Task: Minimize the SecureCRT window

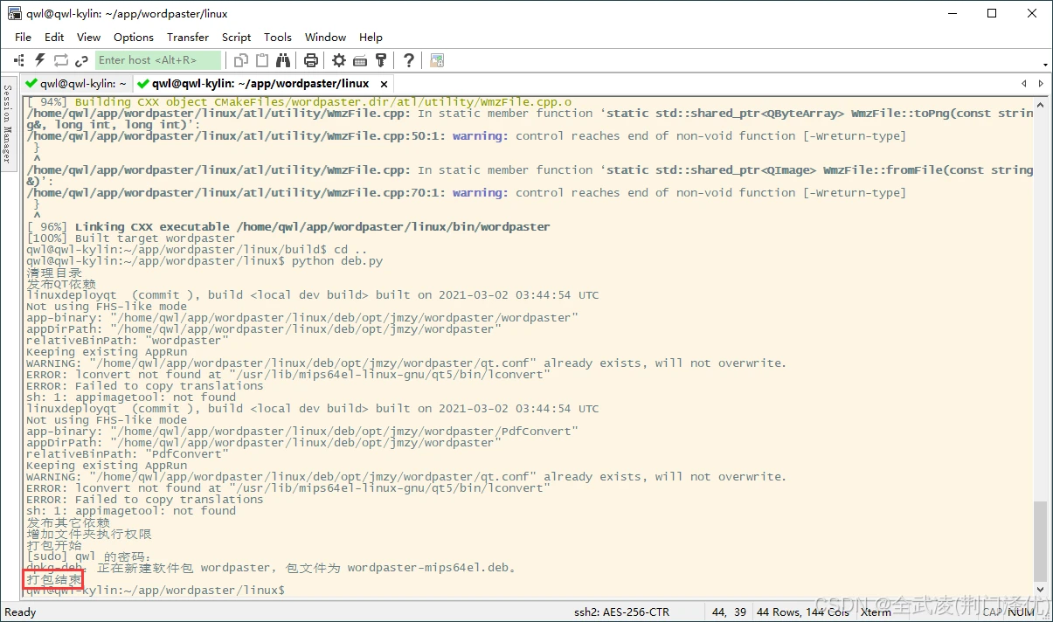Action: (951, 13)
